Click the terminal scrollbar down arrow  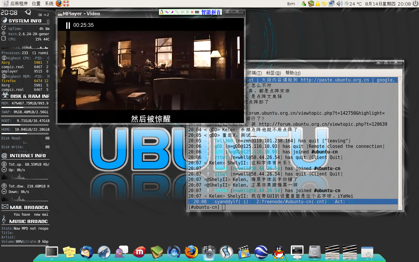point(400,208)
